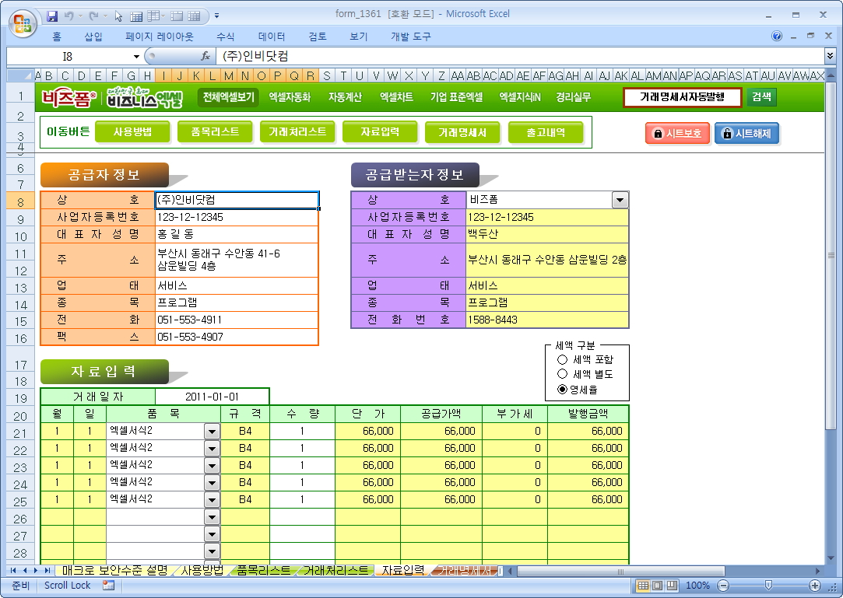Click the Excel help question mark icon

point(777,37)
